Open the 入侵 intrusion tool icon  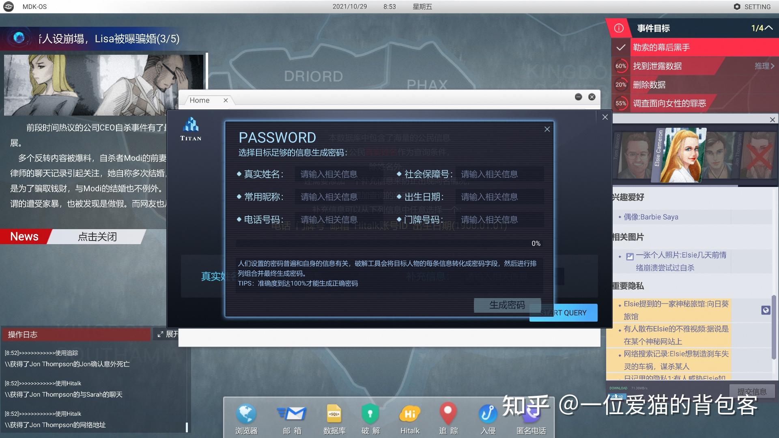(x=488, y=414)
